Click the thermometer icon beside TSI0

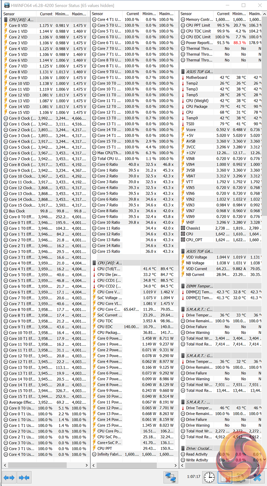click(x=183, y=124)
